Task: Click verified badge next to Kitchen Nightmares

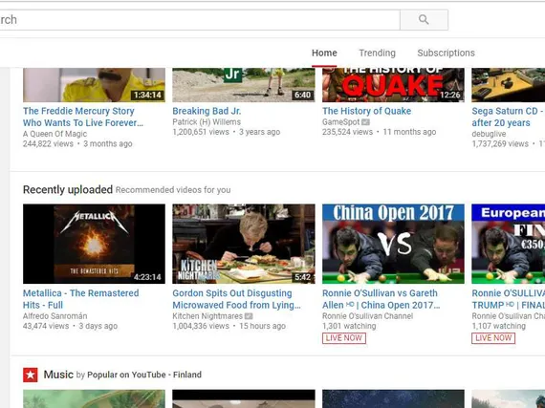Action: (x=249, y=316)
